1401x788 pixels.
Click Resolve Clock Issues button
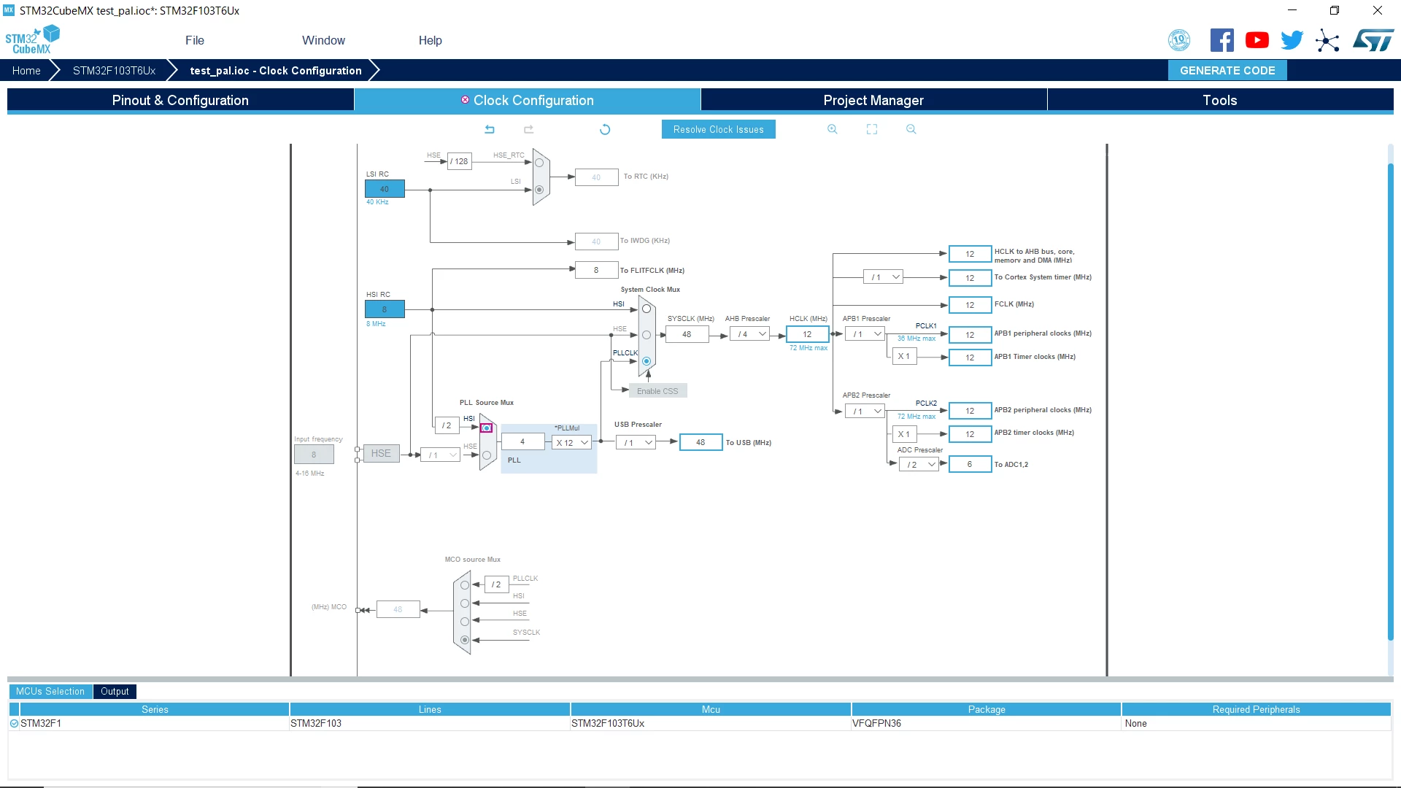(x=718, y=129)
